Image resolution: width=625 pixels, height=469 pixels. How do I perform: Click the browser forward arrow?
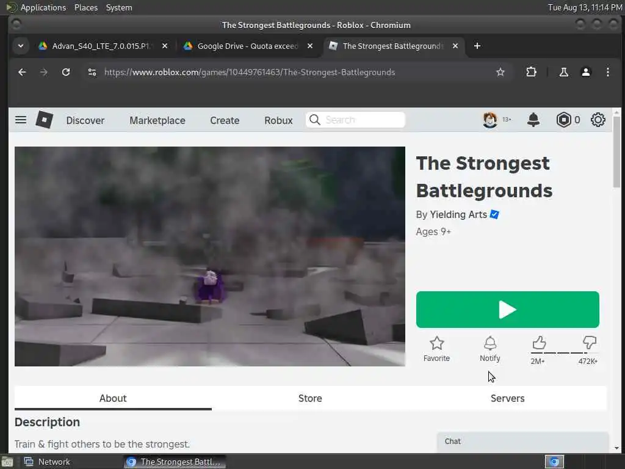click(x=44, y=72)
